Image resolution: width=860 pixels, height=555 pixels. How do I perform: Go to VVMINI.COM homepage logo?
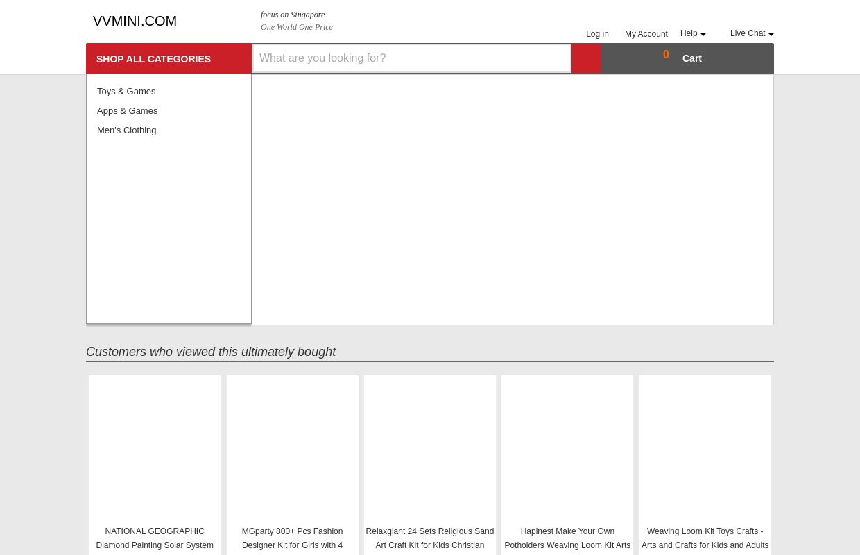pyautogui.click(x=135, y=21)
